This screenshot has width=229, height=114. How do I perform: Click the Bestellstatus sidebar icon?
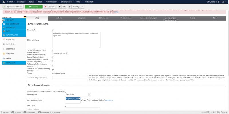3,49
